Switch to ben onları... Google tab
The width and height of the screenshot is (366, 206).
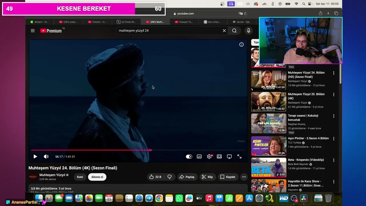pyautogui.click(x=213, y=22)
